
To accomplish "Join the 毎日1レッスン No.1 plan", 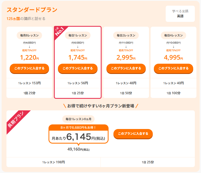I will coord(78,68).
